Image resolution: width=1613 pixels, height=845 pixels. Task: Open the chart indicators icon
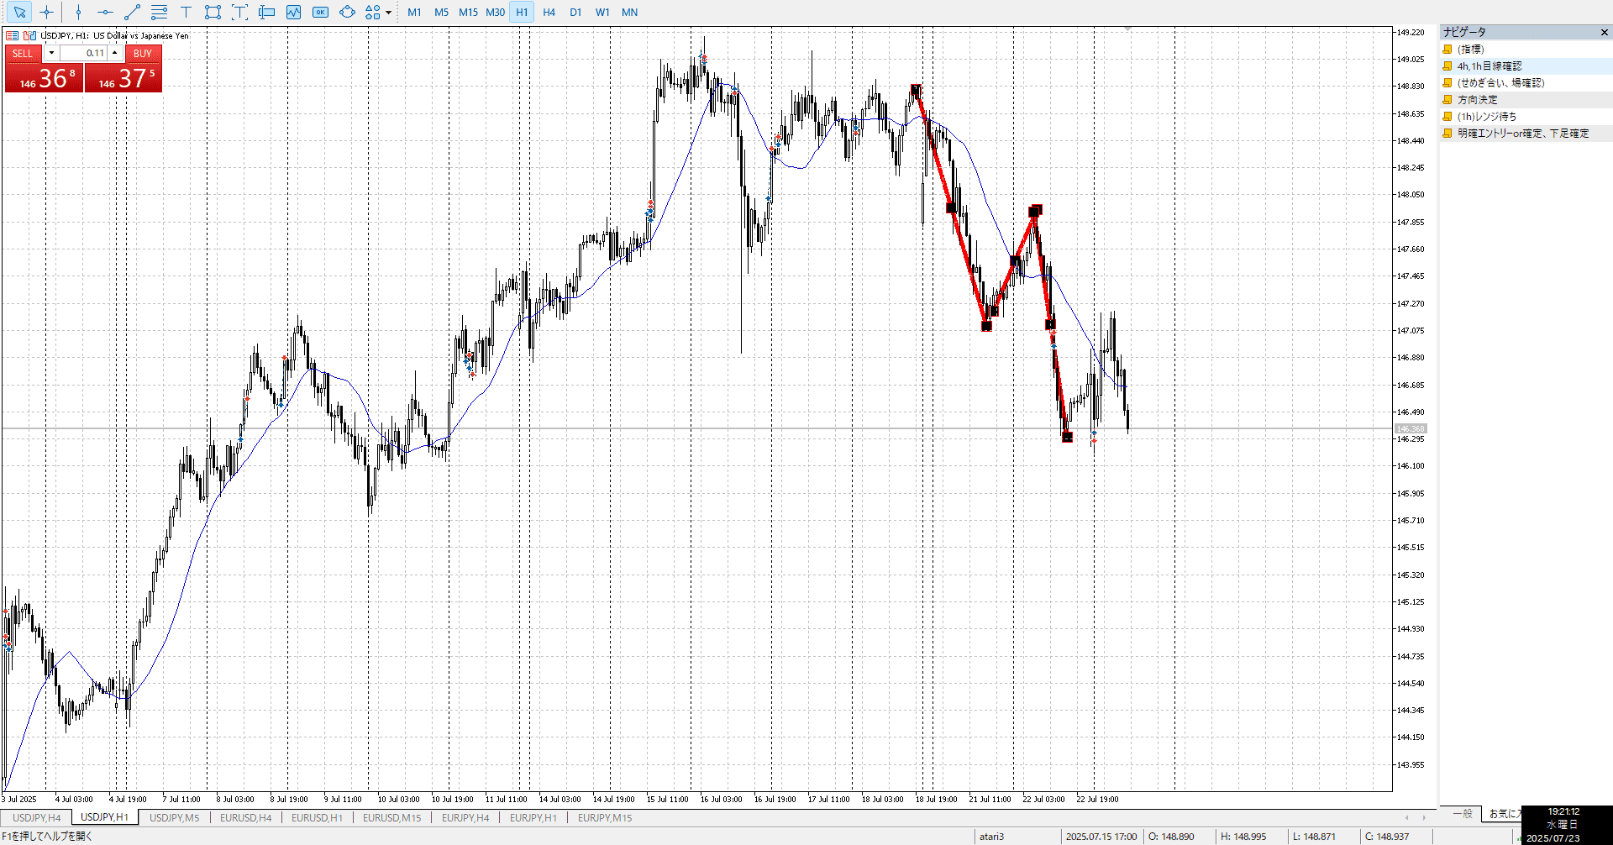[293, 13]
